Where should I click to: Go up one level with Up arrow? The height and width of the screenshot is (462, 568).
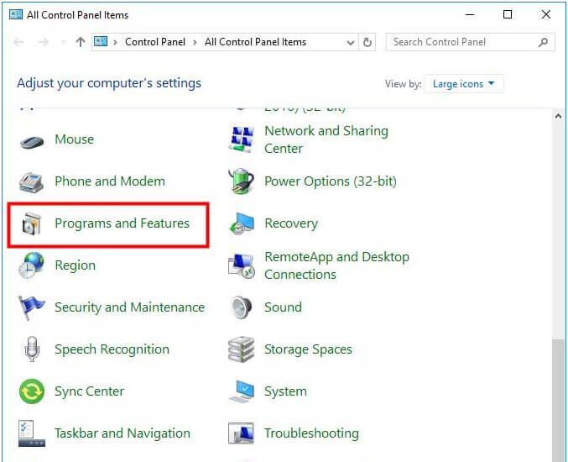(x=81, y=42)
